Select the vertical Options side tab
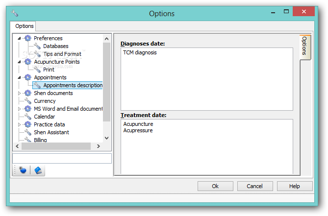Viewport: 328px width, 216px height. coord(305,47)
